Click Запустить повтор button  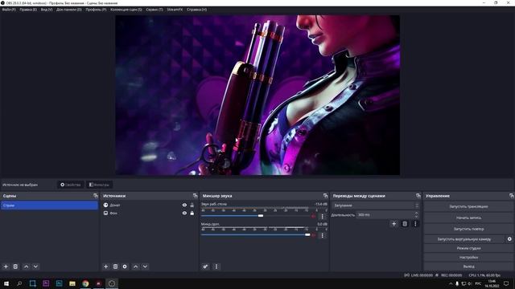468,229
